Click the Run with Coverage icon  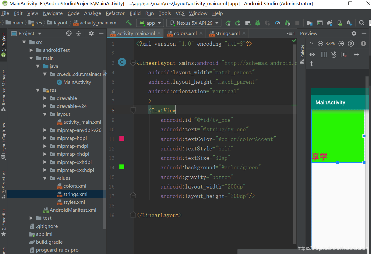coord(267,23)
